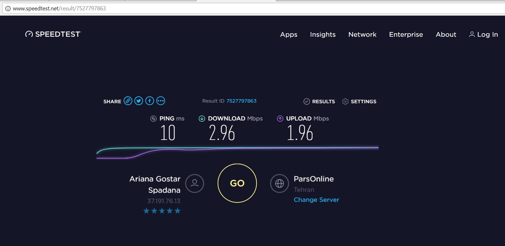Click the upload arrow icon
The width and height of the screenshot is (505, 246).
coord(280,119)
